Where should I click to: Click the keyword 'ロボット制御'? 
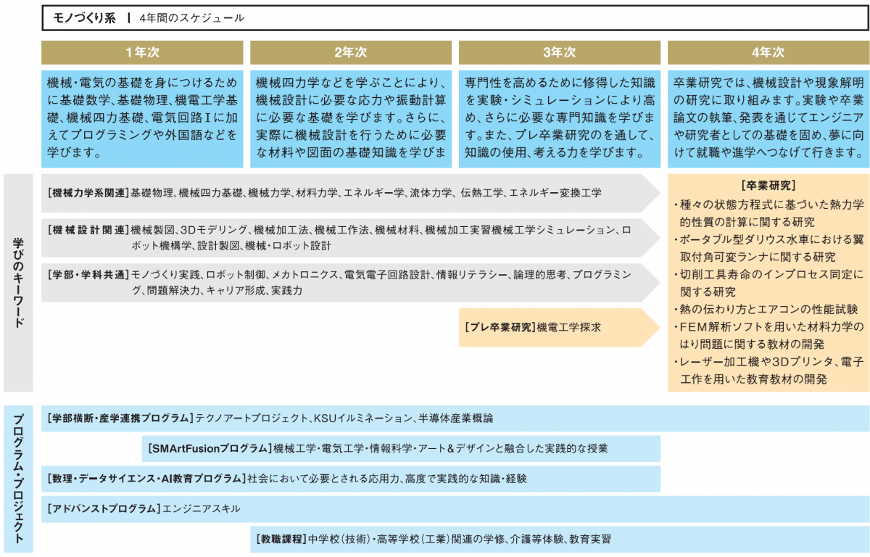coord(237,275)
